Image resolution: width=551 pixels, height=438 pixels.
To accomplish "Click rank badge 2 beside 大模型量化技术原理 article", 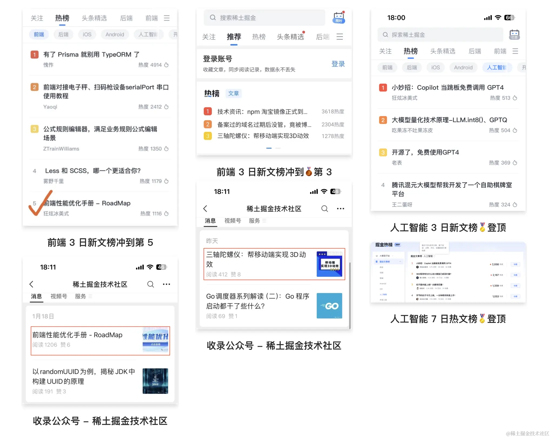I will pos(383,120).
